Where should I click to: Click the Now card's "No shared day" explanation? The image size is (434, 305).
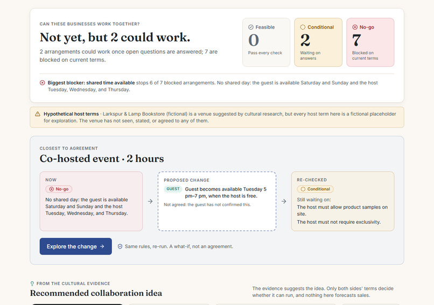(x=87, y=207)
